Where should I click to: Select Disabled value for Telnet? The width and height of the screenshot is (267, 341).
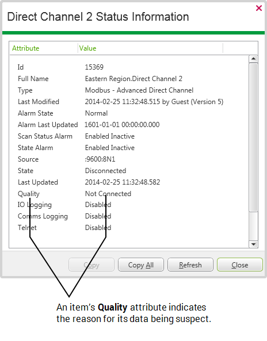98,228
